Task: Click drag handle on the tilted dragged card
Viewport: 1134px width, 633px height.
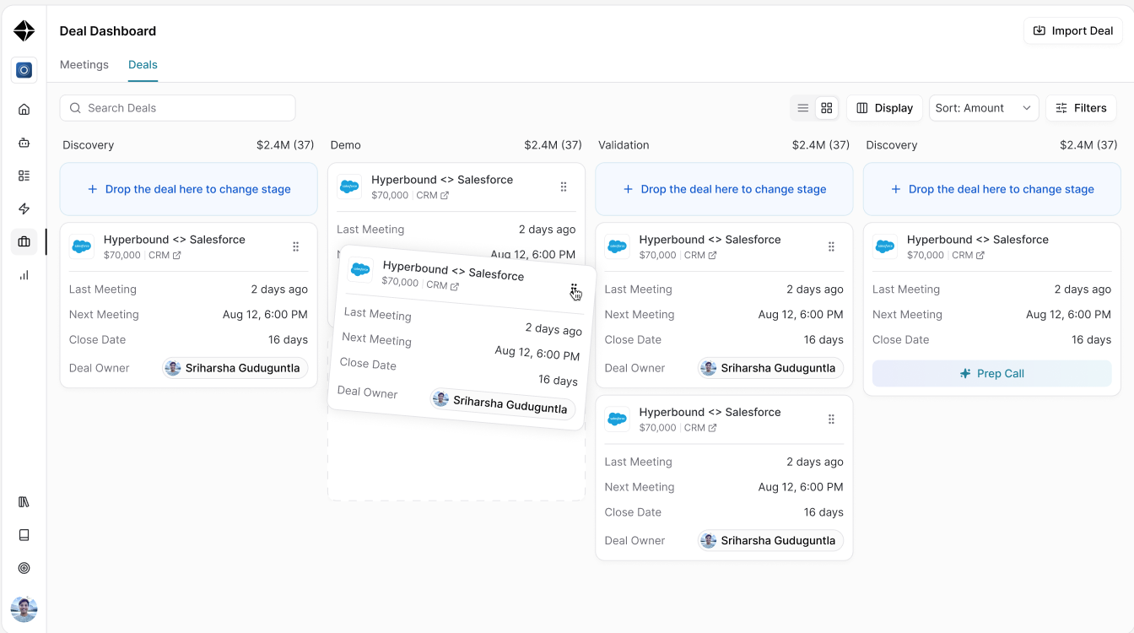Action: click(574, 290)
